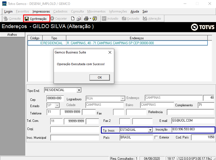Click the Cep field with 00000-000

(x=55, y=98)
